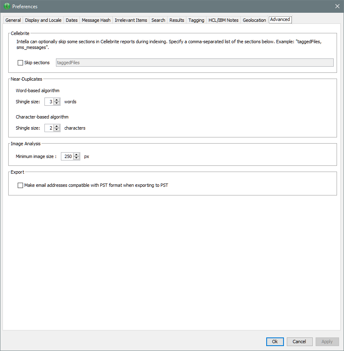Increase character-based shingle size with up arrow
Screen dimensions: 344x351
pyautogui.click(x=57, y=126)
